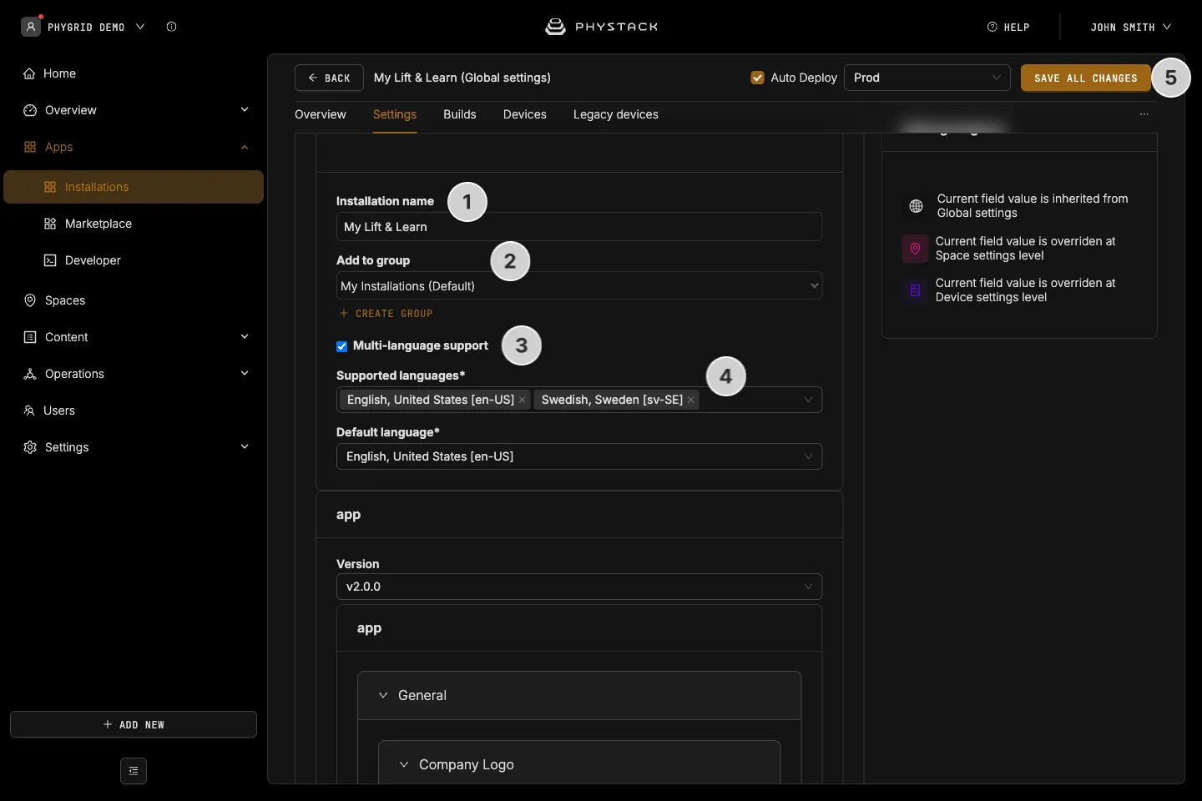Open the Installations sidebar item
The image size is (1202, 801).
pos(134,187)
